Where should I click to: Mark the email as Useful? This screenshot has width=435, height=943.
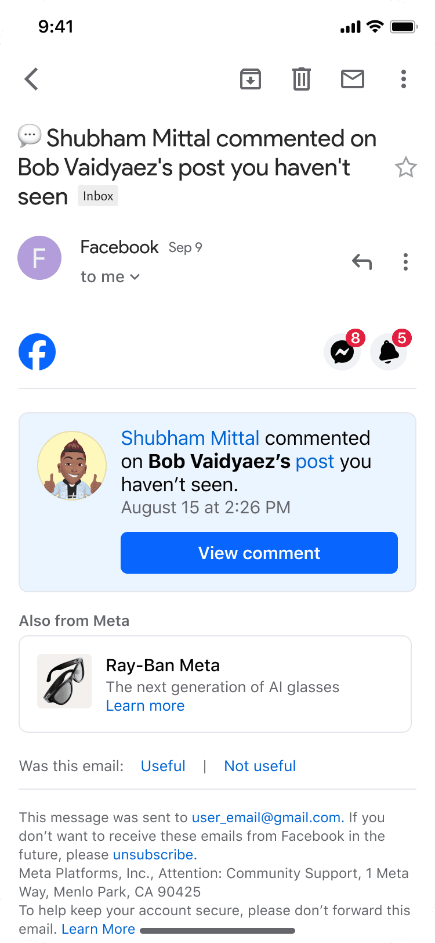(x=163, y=766)
